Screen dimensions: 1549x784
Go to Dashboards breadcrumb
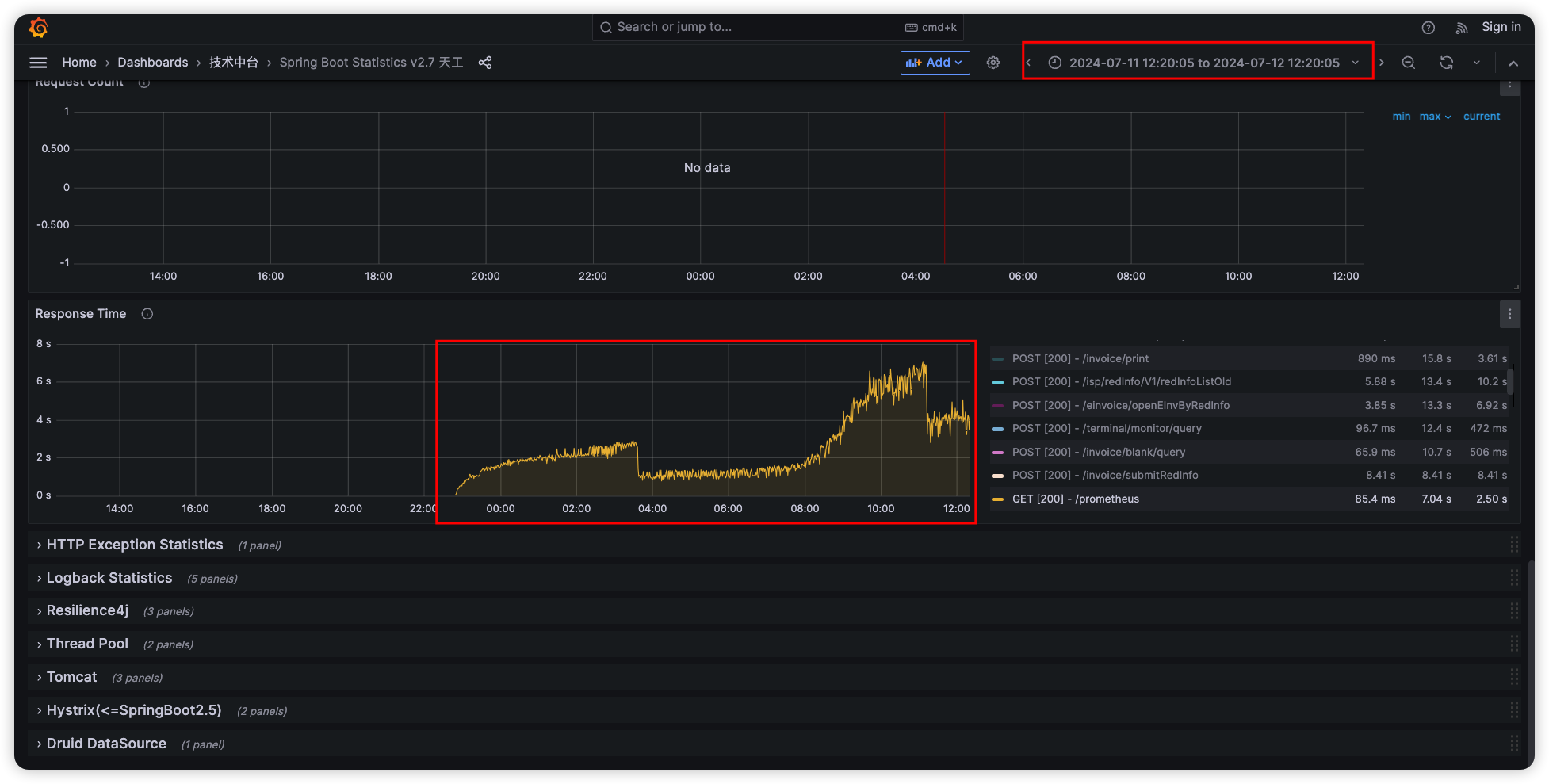tap(152, 63)
